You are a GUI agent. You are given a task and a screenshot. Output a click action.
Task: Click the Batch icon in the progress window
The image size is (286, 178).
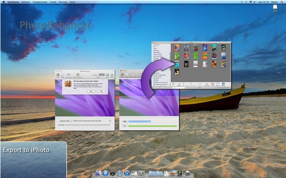click(127, 75)
